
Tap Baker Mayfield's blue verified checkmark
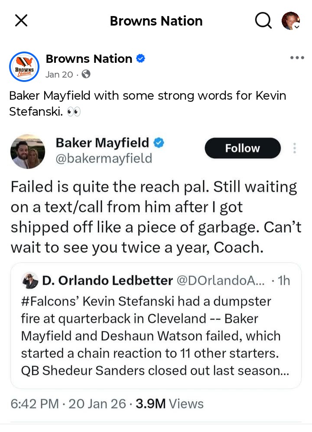159,143
